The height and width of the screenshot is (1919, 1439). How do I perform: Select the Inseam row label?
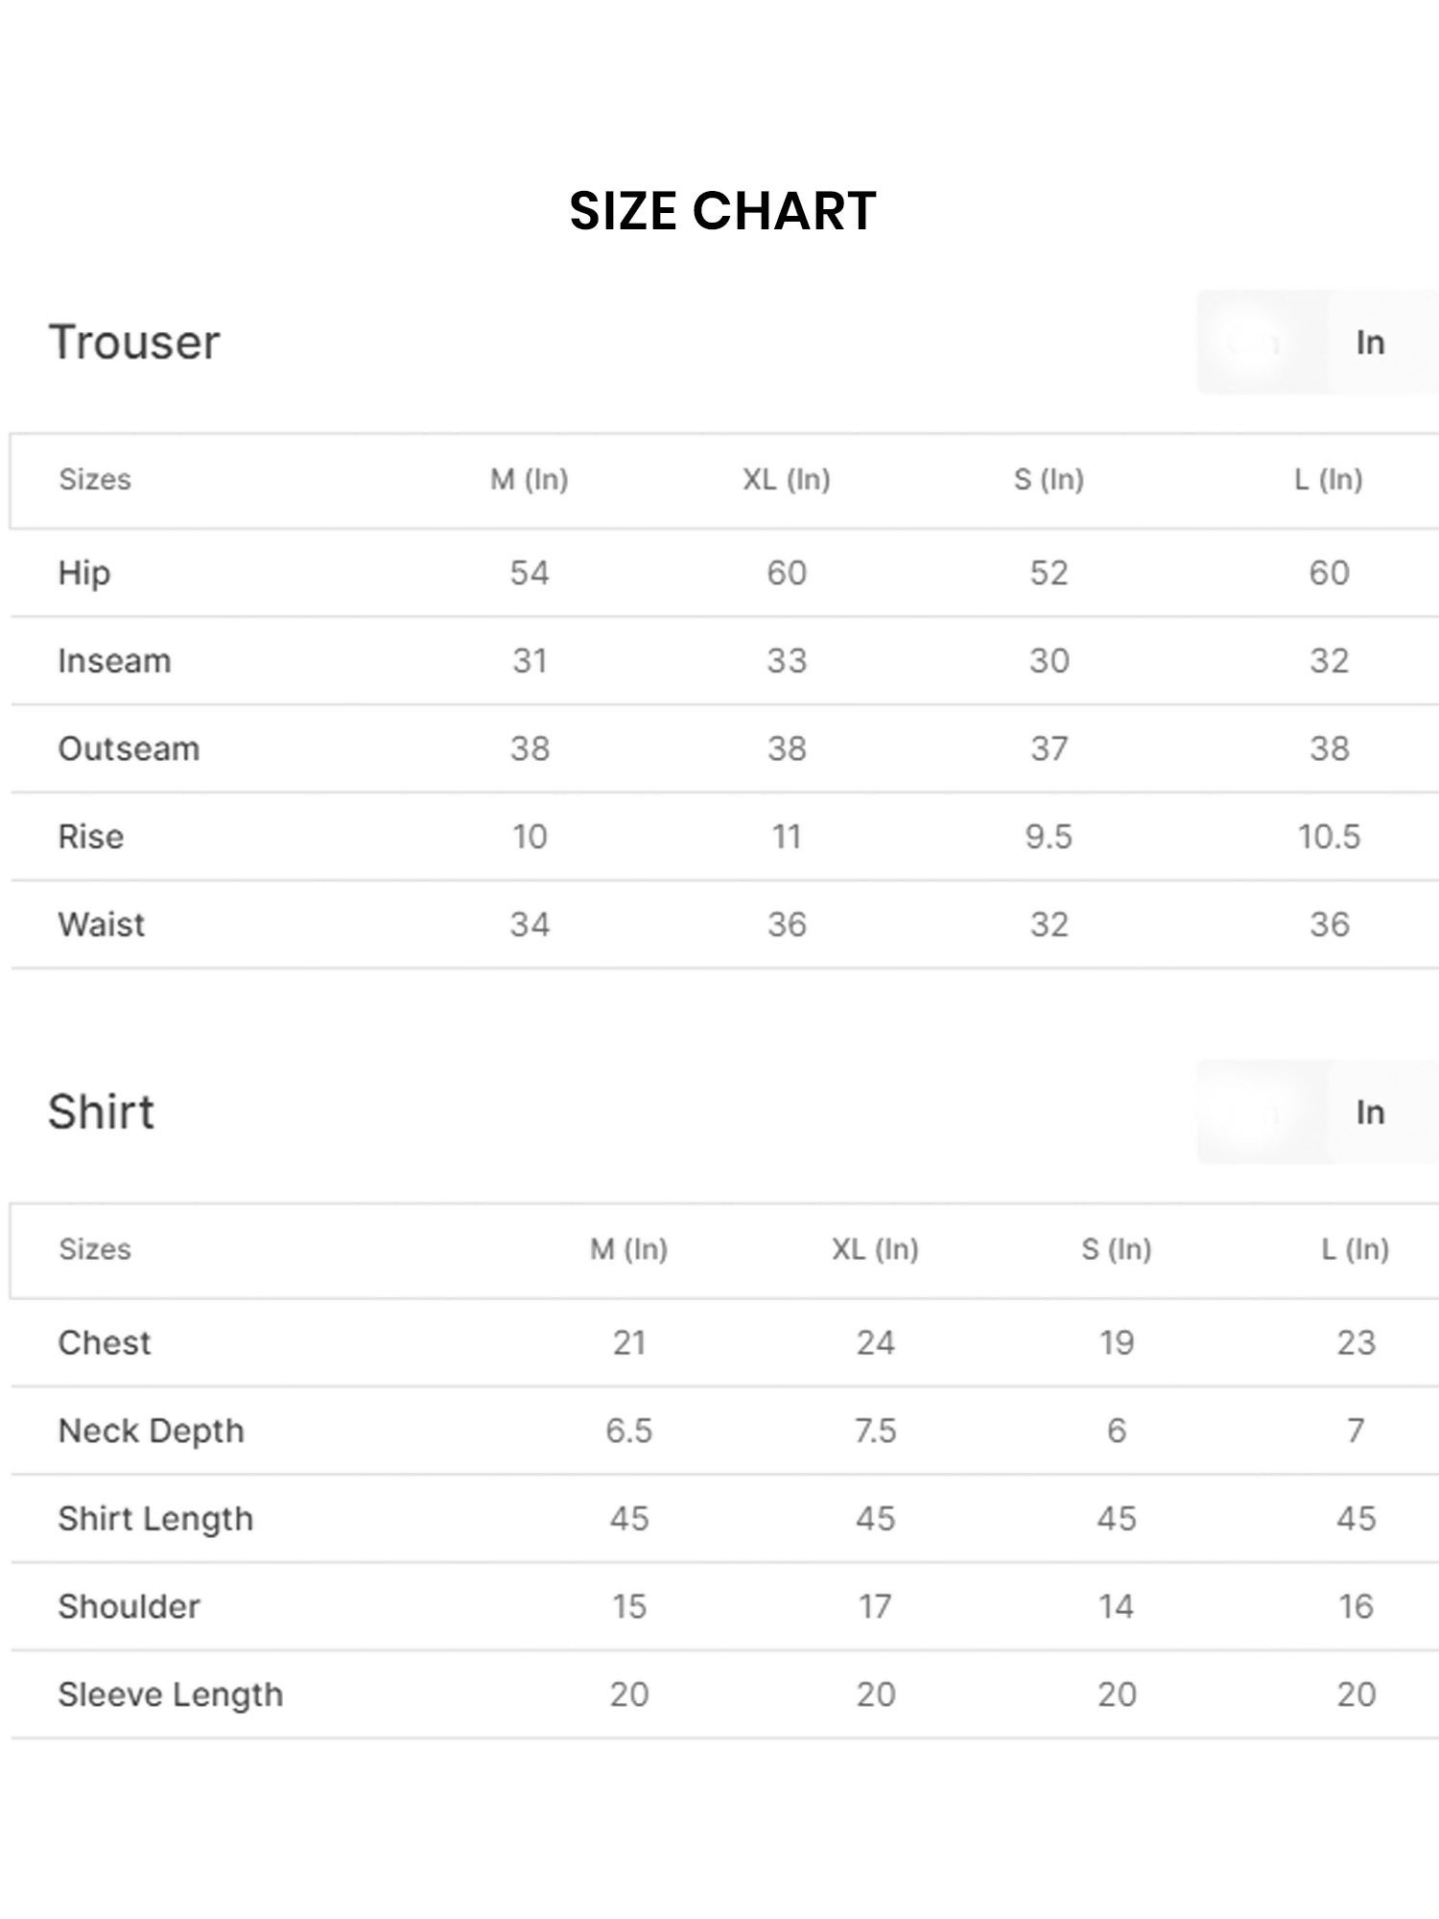[114, 661]
